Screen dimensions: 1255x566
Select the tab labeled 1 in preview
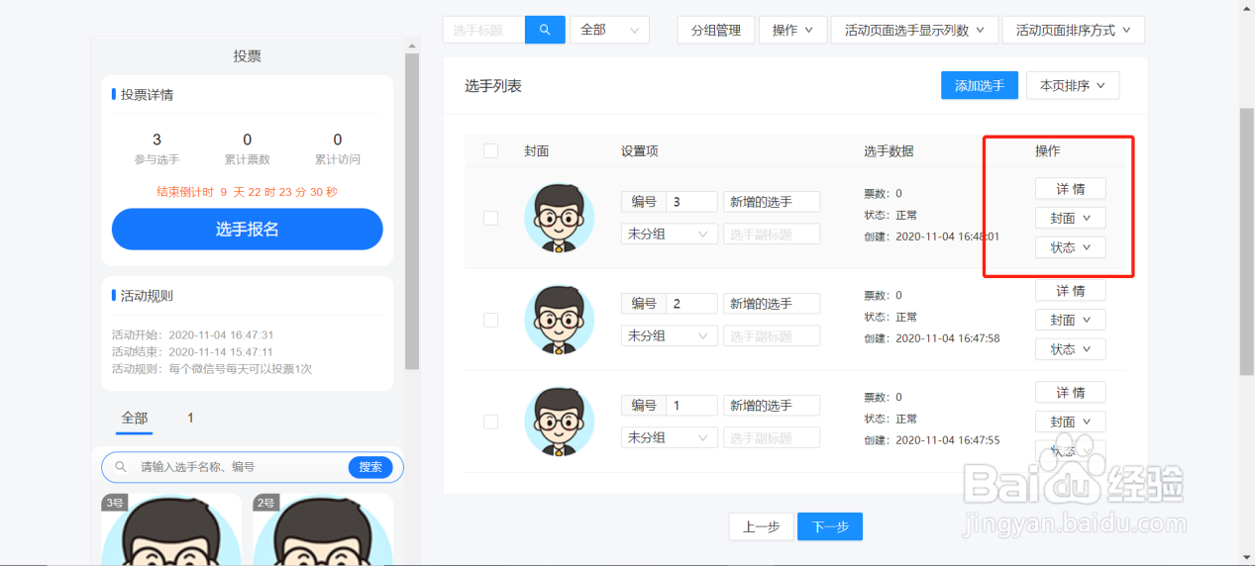pyautogui.click(x=190, y=419)
